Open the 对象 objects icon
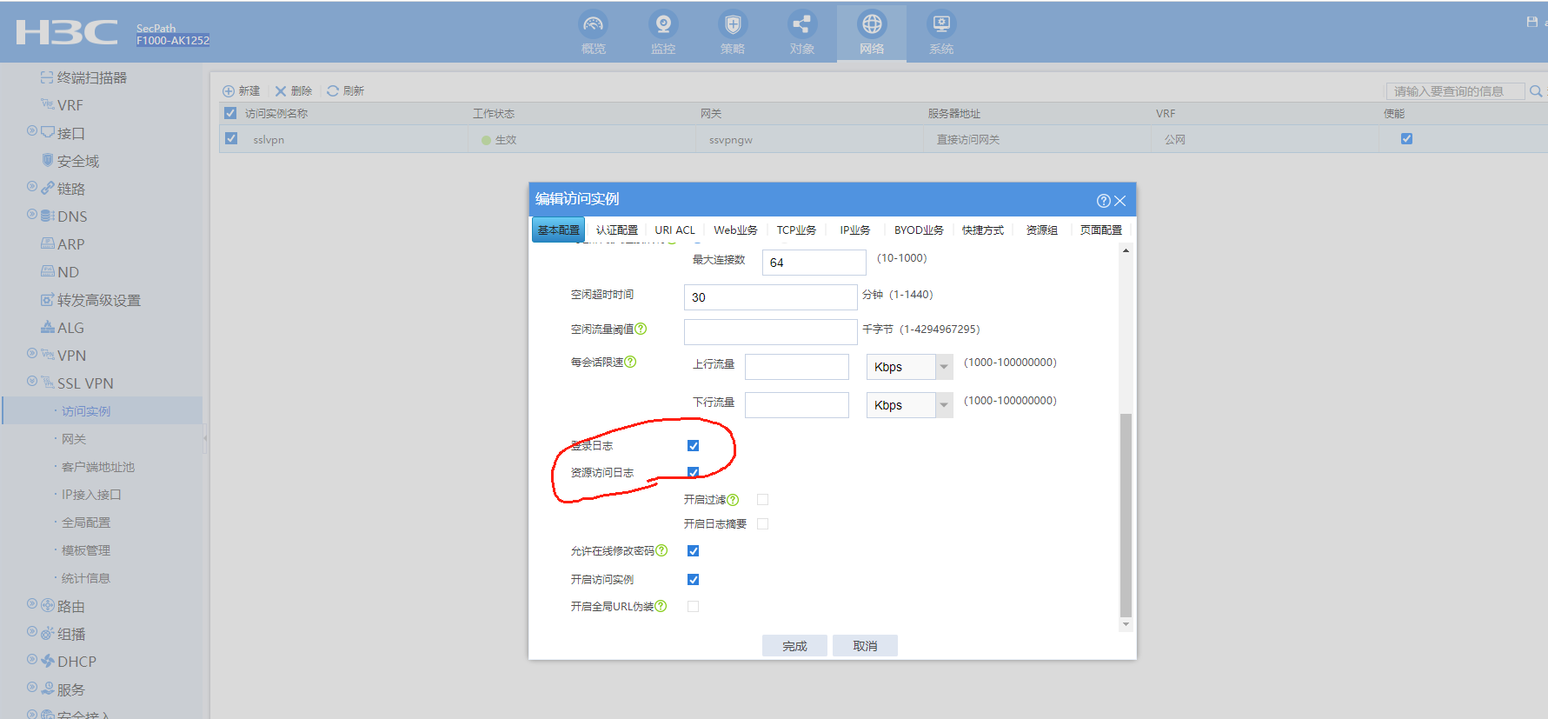Screen dimensions: 1548x719 (801, 24)
